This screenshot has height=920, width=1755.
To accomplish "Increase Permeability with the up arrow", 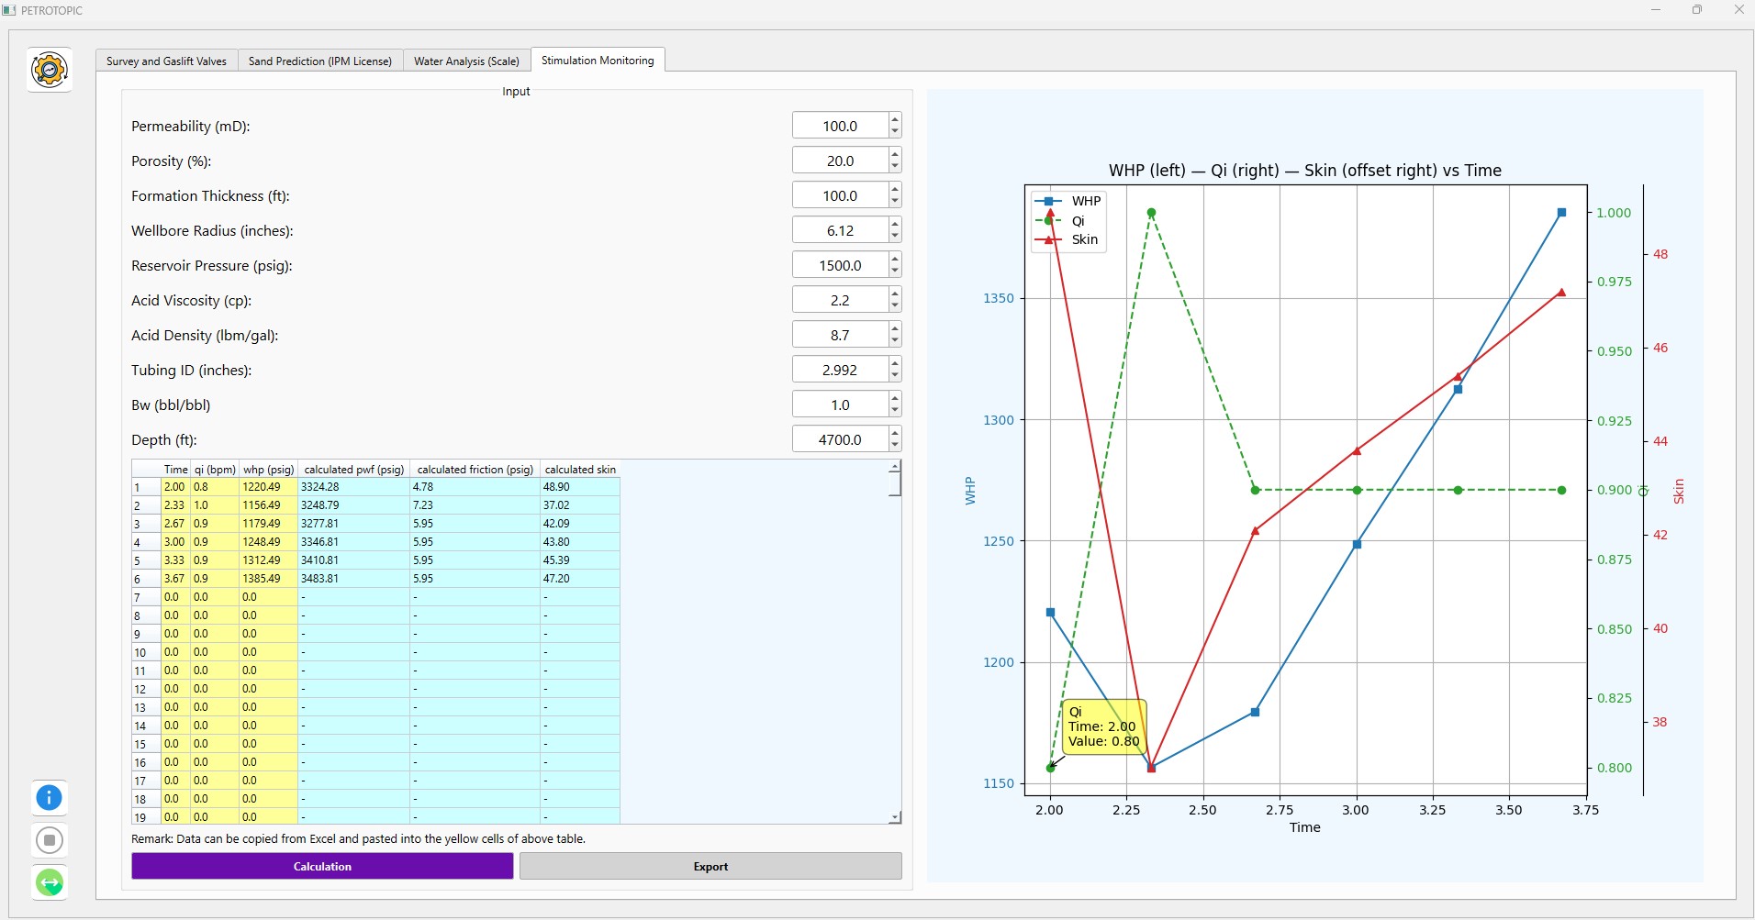I will coord(895,119).
